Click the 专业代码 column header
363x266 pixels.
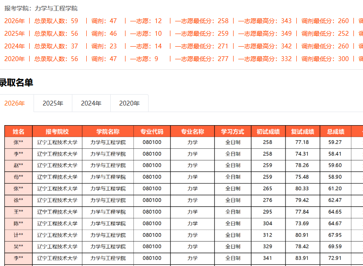(x=152, y=131)
